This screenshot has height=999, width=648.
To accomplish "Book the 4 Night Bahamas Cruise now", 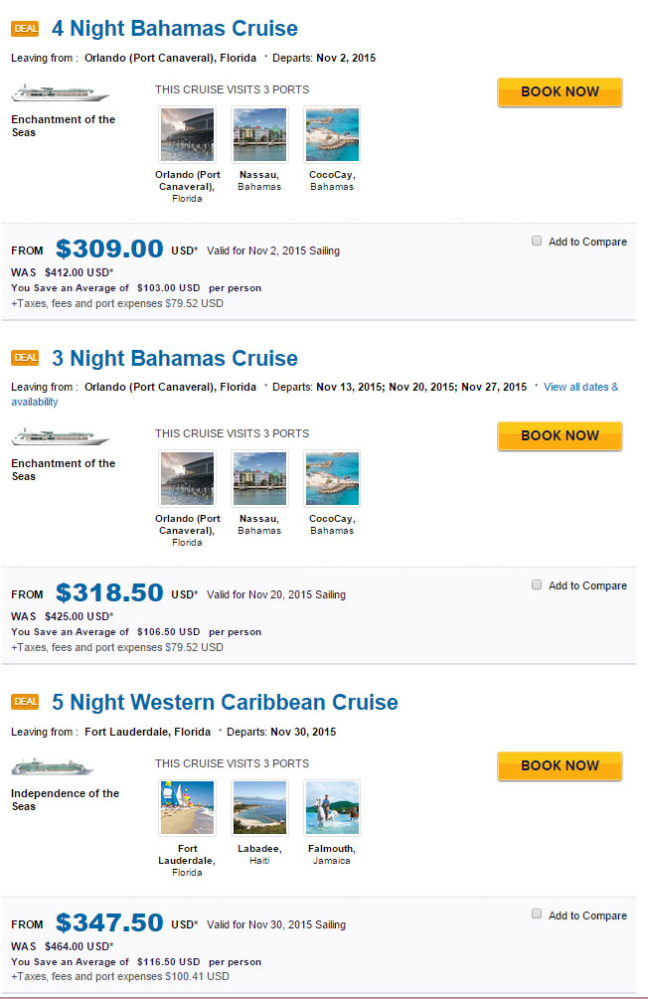I will click(x=561, y=91).
